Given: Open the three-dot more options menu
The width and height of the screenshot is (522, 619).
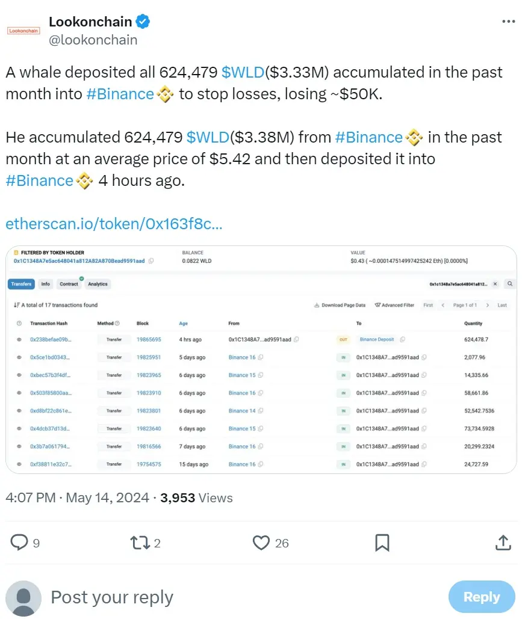Looking at the screenshot, I should pyautogui.click(x=508, y=22).
